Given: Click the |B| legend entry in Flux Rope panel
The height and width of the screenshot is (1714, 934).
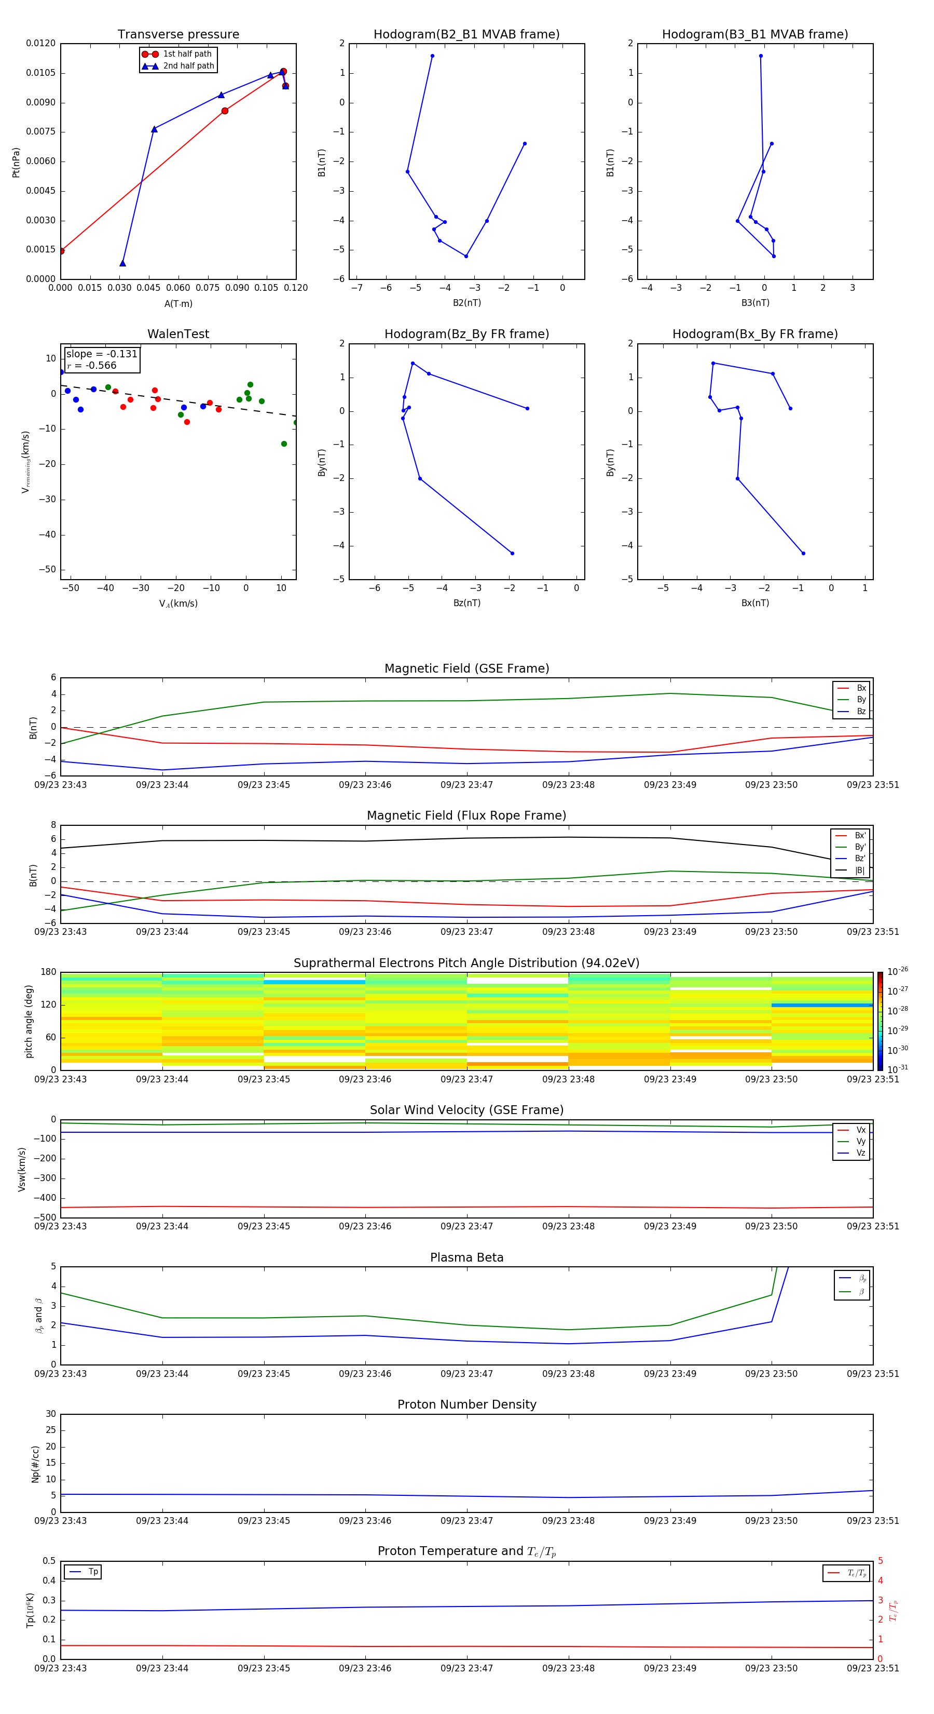Looking at the screenshot, I should point(851,871).
